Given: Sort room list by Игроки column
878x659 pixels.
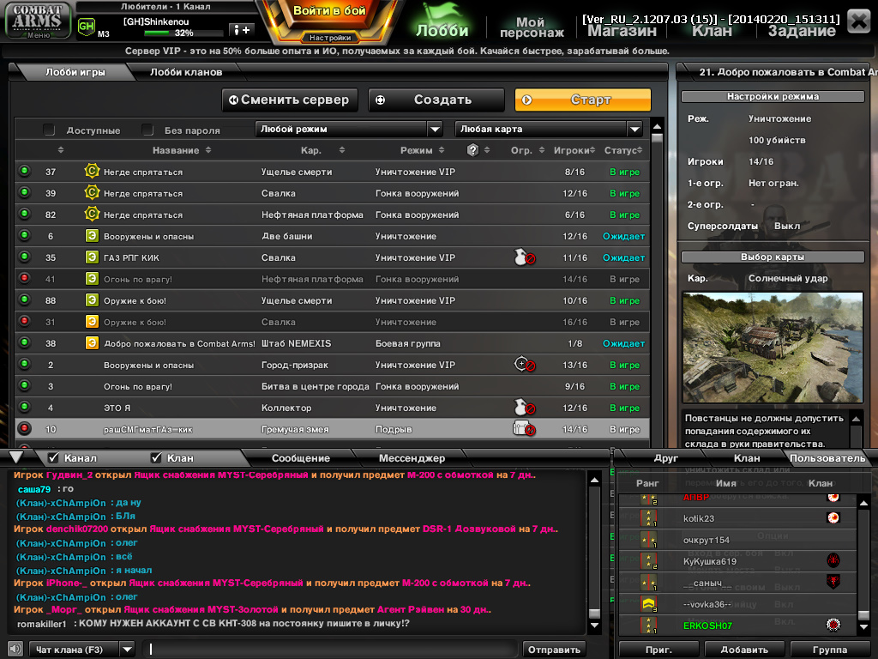Looking at the screenshot, I should pos(574,150).
